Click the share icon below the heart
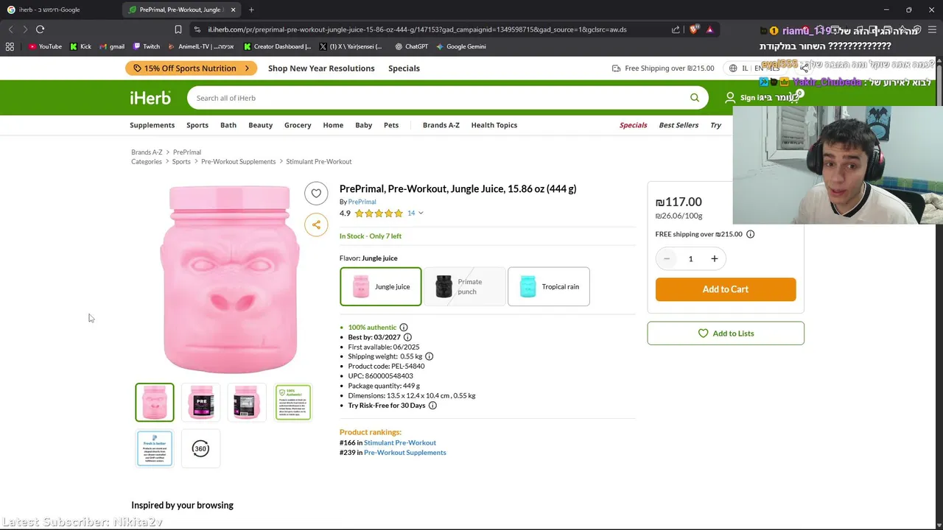Screen dimensions: 943x530 pyautogui.click(x=316, y=225)
